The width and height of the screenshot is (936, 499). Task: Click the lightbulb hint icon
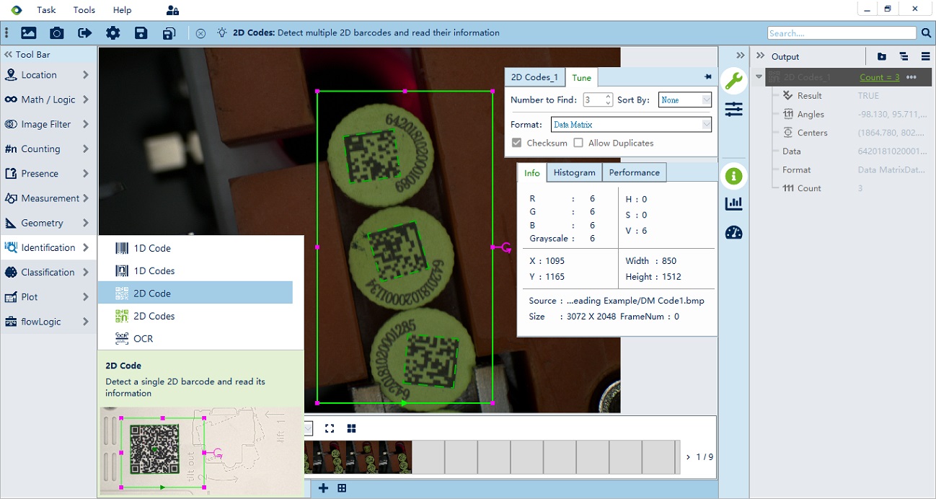222,32
